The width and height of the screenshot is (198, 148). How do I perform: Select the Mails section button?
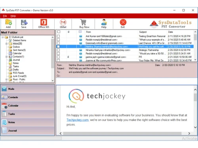point(27,89)
